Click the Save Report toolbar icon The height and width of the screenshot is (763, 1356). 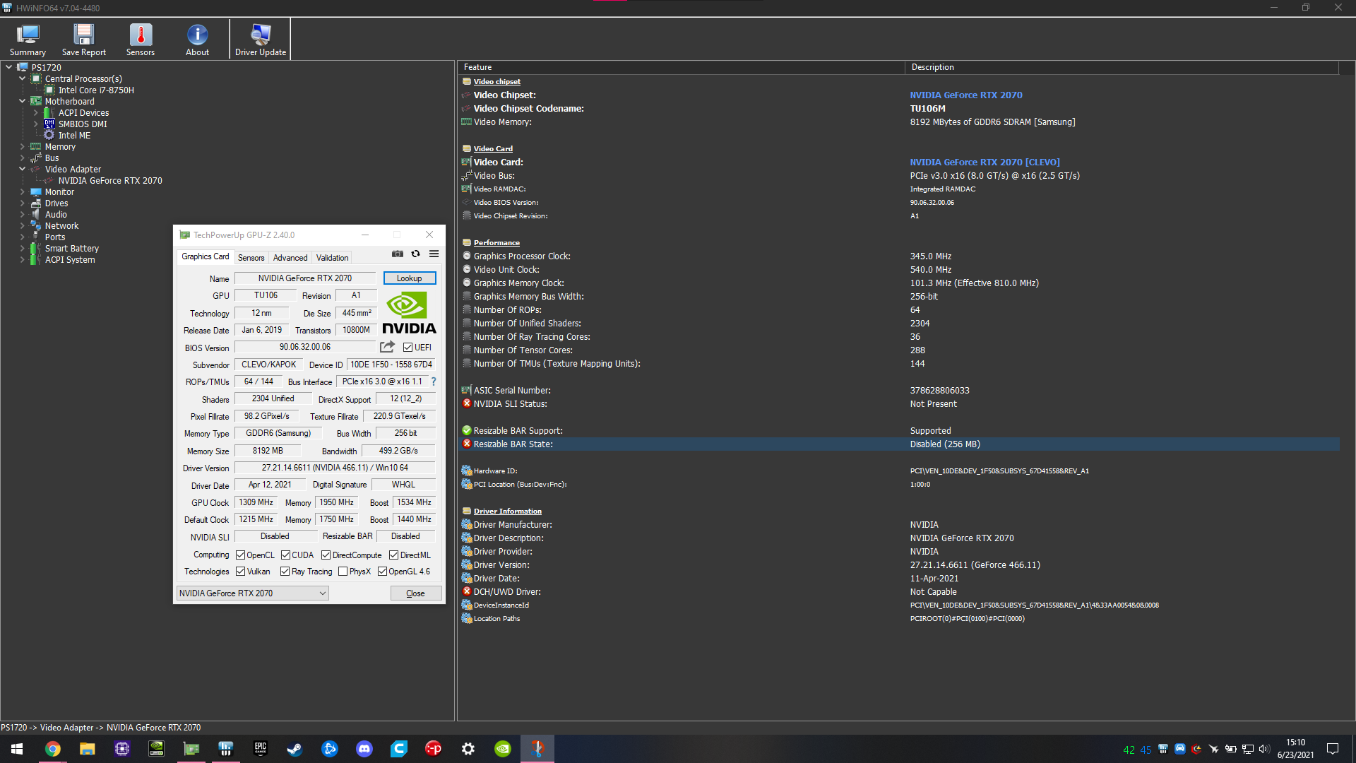tap(84, 40)
